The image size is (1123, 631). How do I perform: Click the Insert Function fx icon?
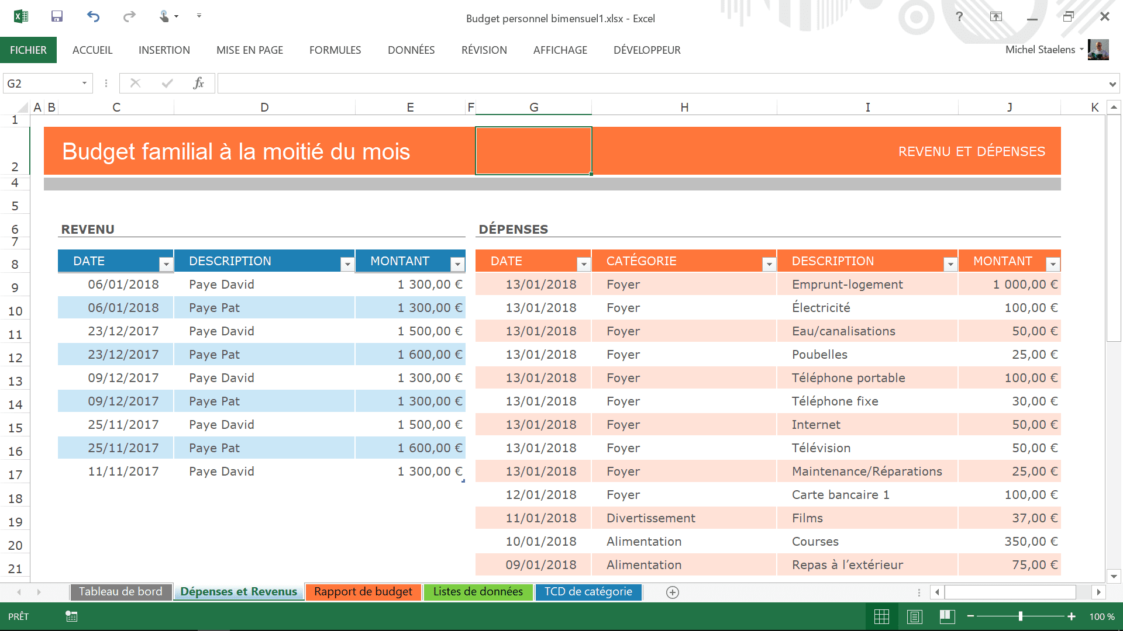pyautogui.click(x=198, y=83)
